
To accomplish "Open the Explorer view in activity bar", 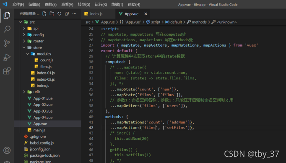I will (7, 16).
